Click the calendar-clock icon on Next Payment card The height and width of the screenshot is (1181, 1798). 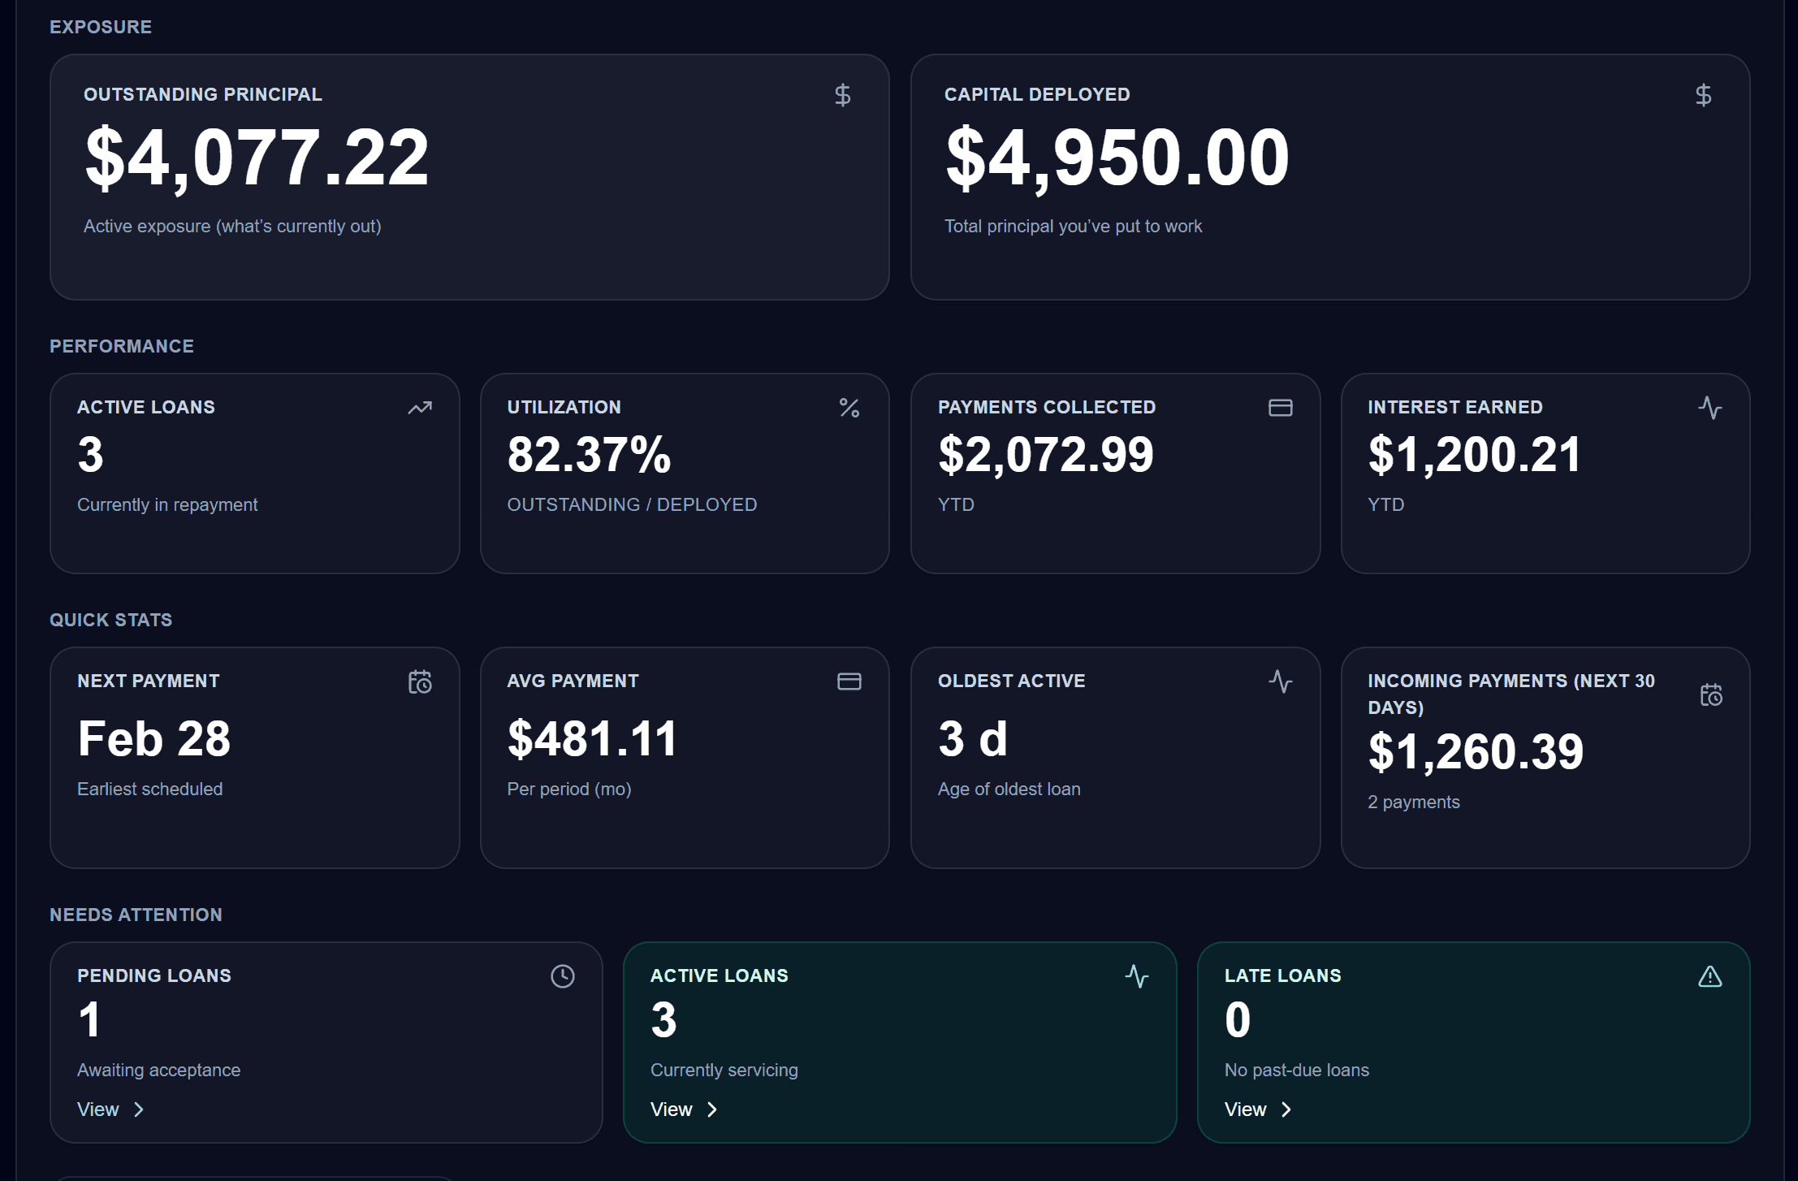(419, 682)
